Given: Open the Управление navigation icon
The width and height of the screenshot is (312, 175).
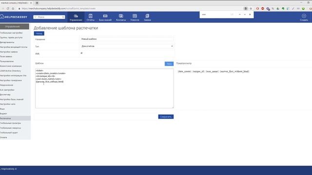Looking at the screenshot, I should 76,17.
